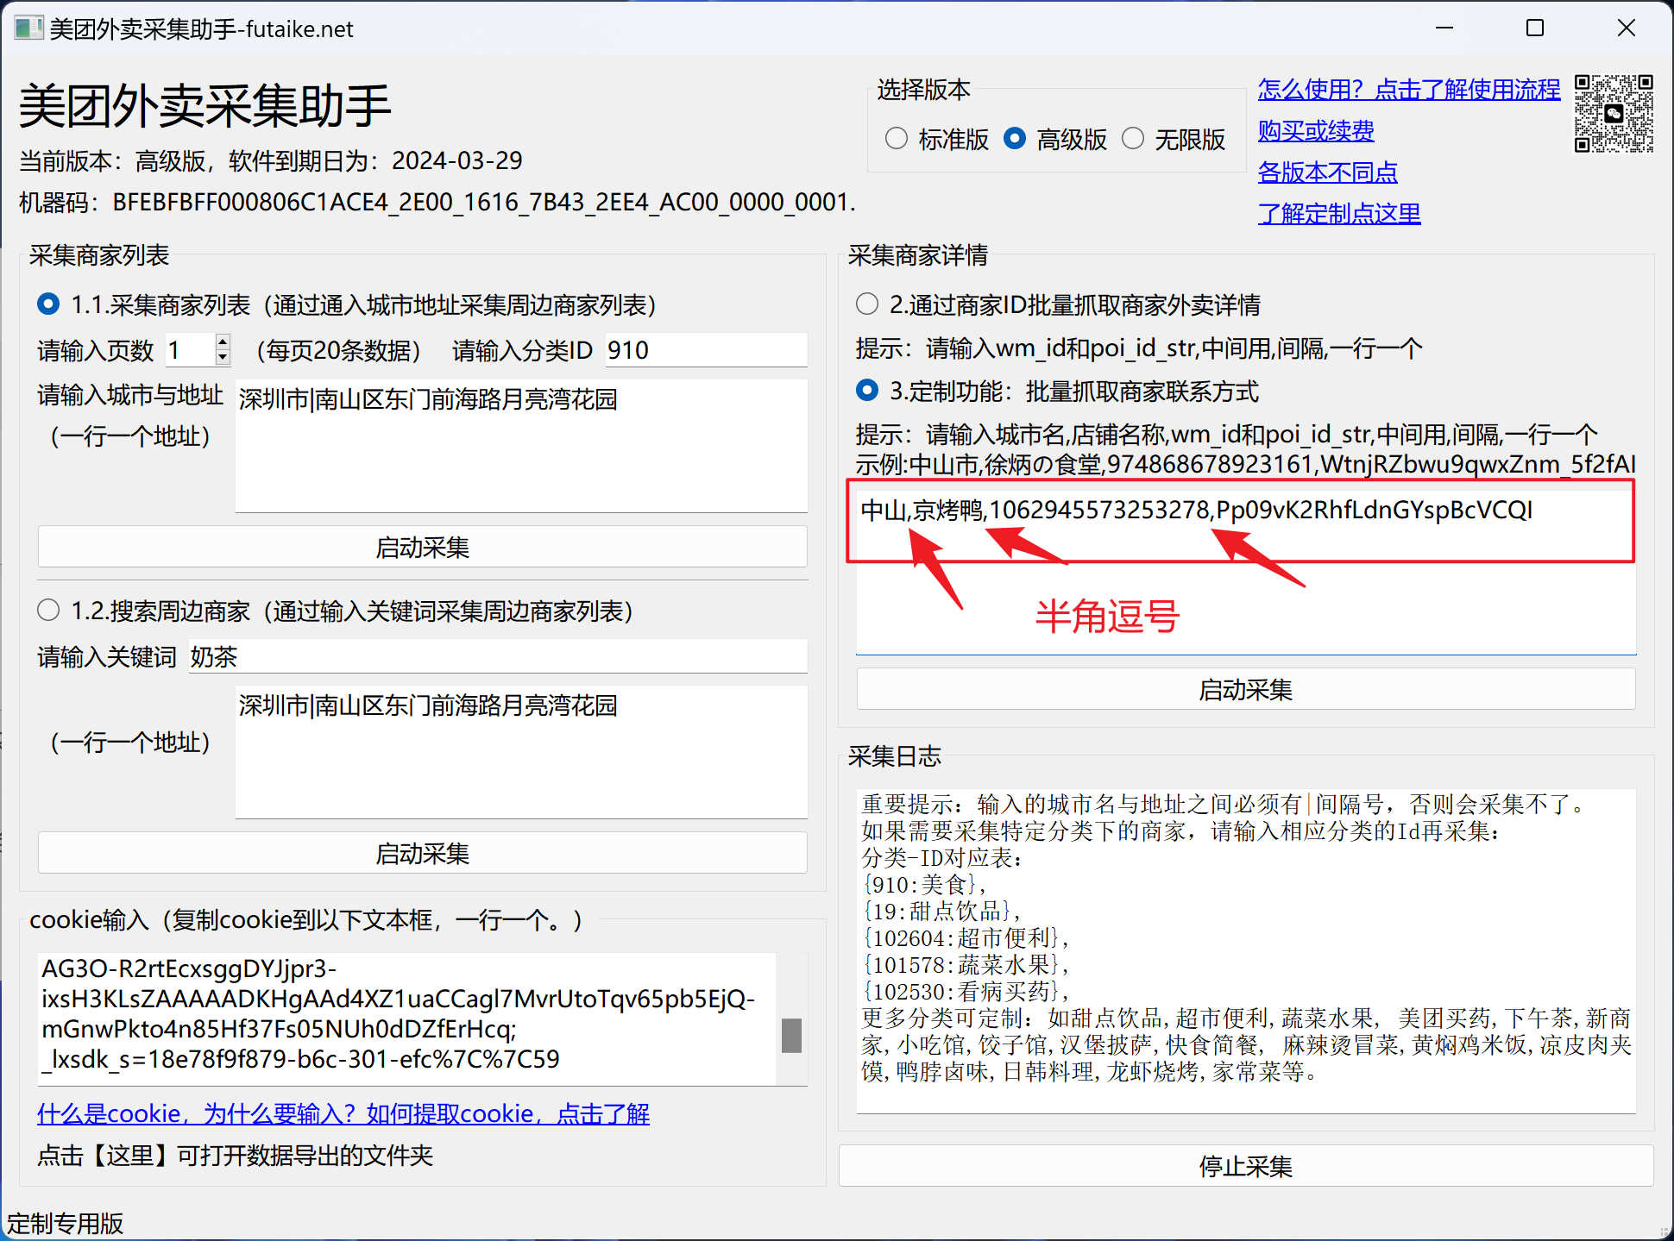Click the cookie box scrollbar thumb
This screenshot has height=1241, width=1674.
tap(791, 1035)
